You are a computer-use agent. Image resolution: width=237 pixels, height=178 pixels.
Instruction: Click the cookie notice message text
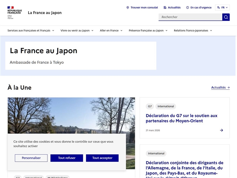tap(63, 144)
